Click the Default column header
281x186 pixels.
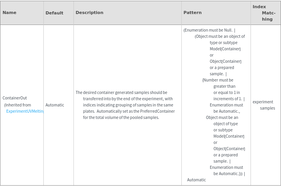click(54, 13)
